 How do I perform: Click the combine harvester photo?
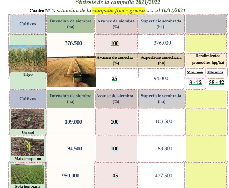click(71, 71)
